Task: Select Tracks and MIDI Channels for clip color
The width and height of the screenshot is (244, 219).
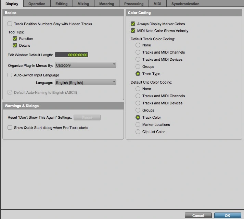Action: 138,96
